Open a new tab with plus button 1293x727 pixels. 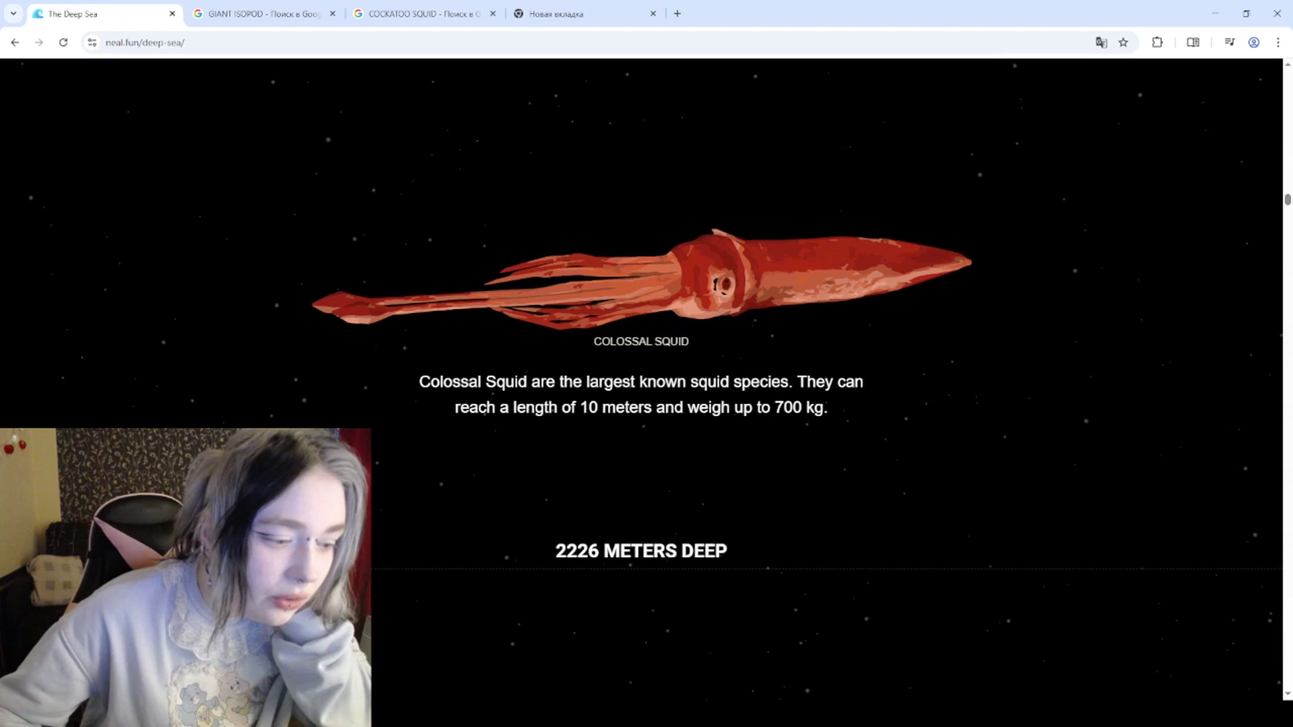pos(677,13)
